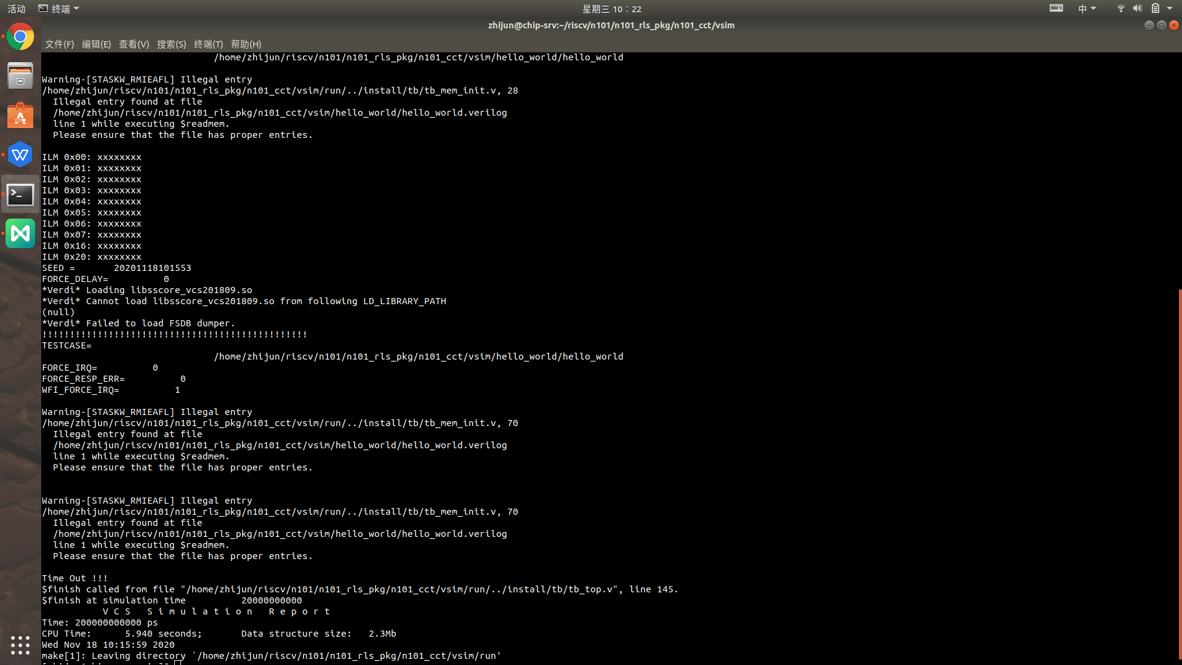This screenshot has width=1182, height=665.
Task: Open the WPS Writer dock icon
Action: coord(20,155)
